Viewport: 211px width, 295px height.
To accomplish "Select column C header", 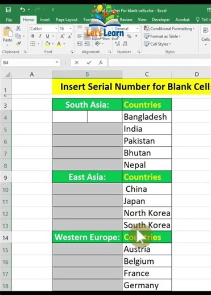I will pyautogui.click(x=147, y=74).
